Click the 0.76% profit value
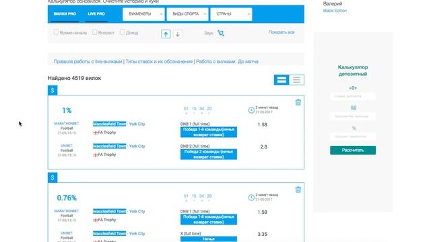431x242 pixels. [x=67, y=198]
